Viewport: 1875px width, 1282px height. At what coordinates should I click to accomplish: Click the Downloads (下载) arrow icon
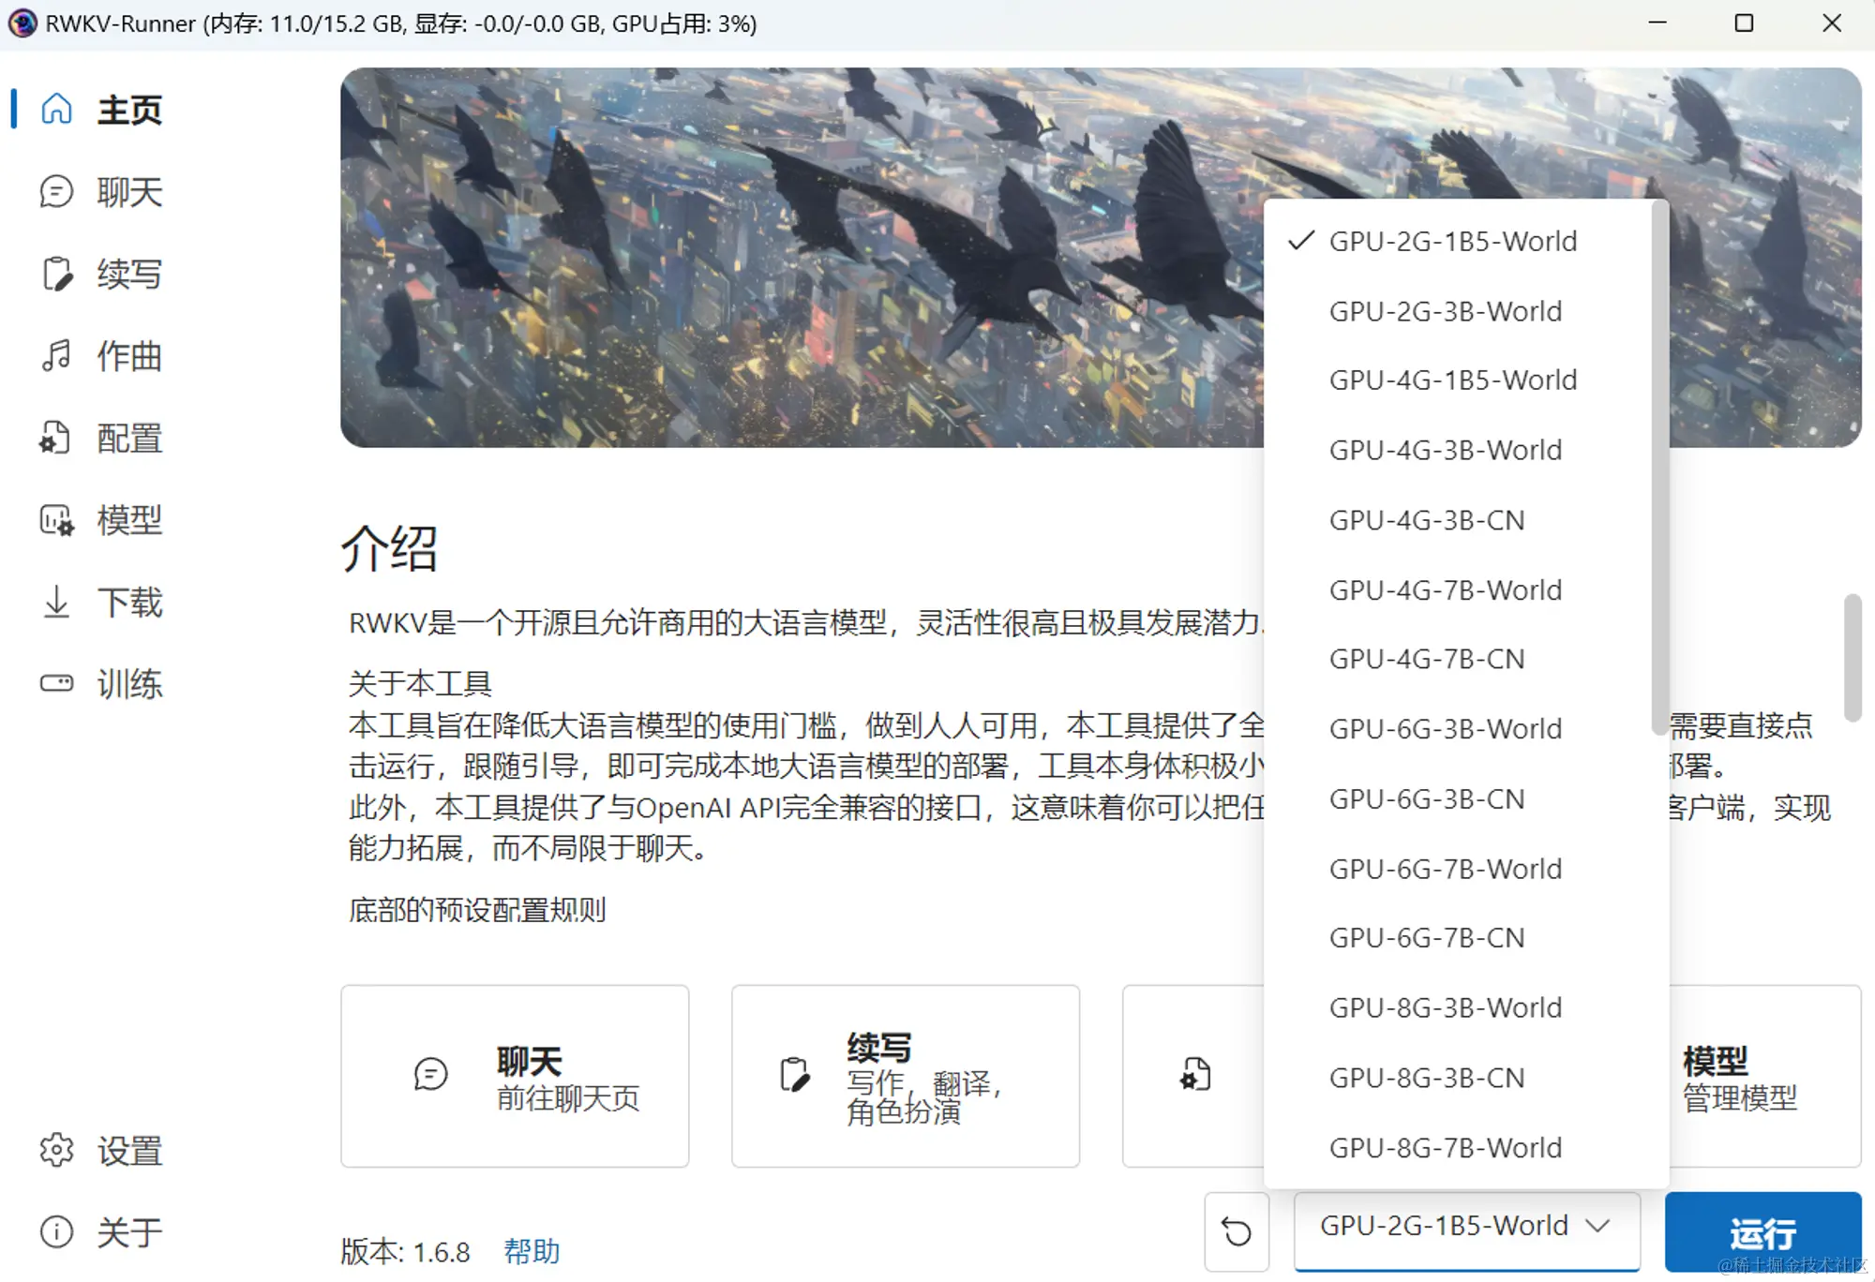point(56,602)
